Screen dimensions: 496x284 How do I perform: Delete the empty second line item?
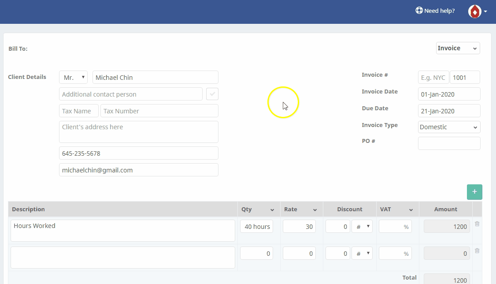[x=477, y=251]
